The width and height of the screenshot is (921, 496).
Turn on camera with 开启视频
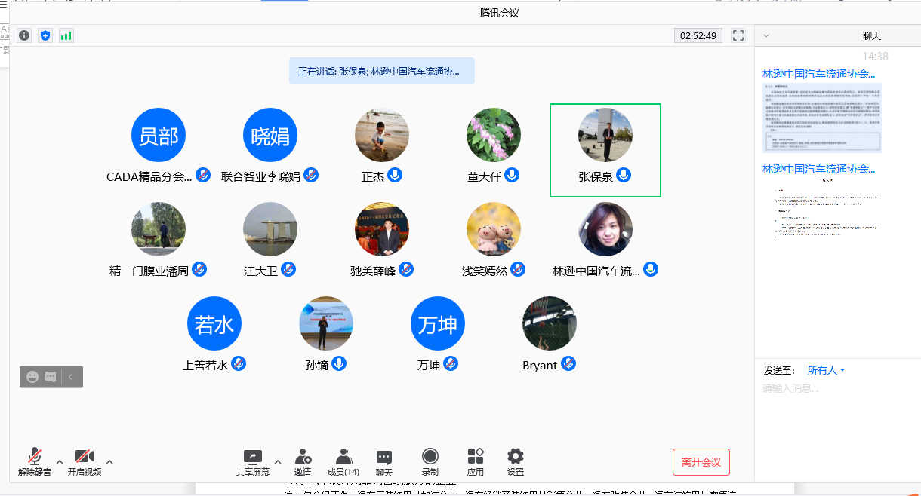coord(84,461)
